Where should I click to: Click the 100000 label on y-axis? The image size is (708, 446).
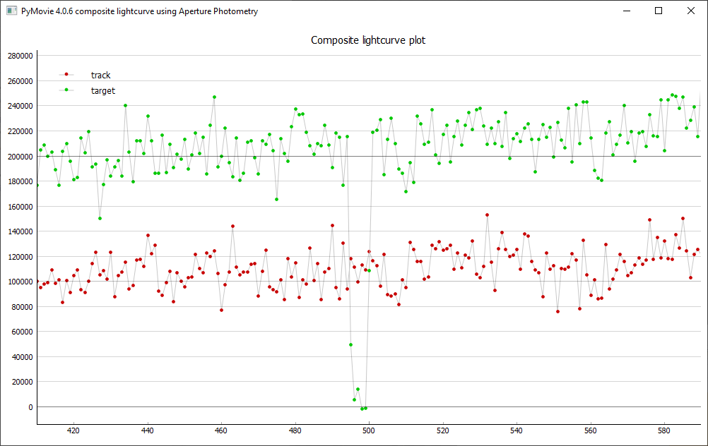coord(19,282)
